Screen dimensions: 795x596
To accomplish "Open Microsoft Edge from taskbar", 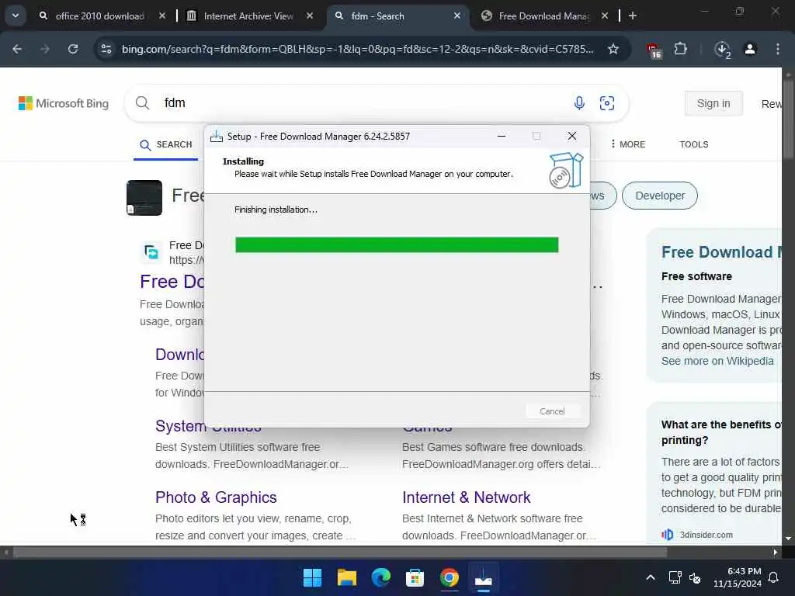I will point(380,577).
